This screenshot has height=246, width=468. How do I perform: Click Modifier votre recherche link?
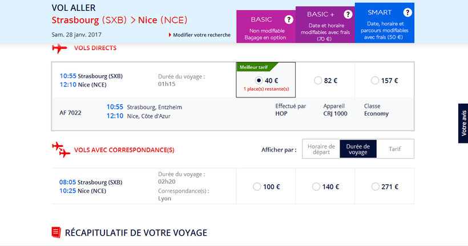click(201, 35)
